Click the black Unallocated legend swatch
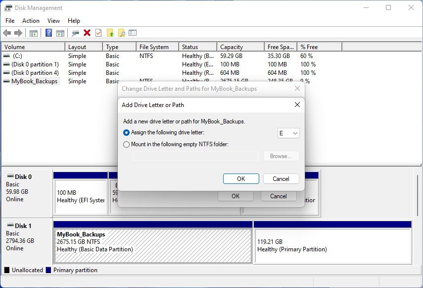 tap(7, 270)
